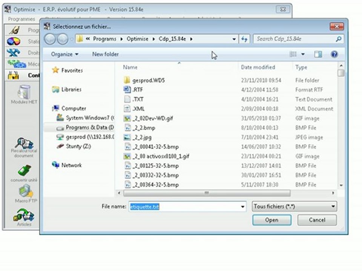Click the Cancel button

point(317,220)
